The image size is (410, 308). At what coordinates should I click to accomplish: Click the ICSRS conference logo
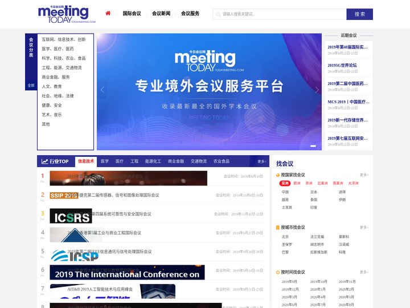click(71, 216)
